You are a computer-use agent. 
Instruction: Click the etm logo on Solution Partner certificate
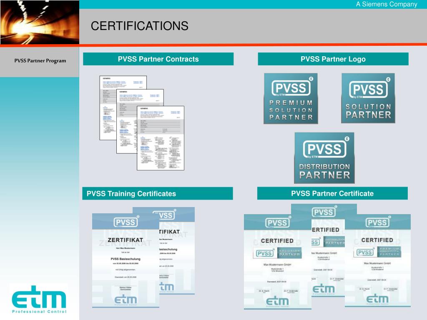pos(277,301)
